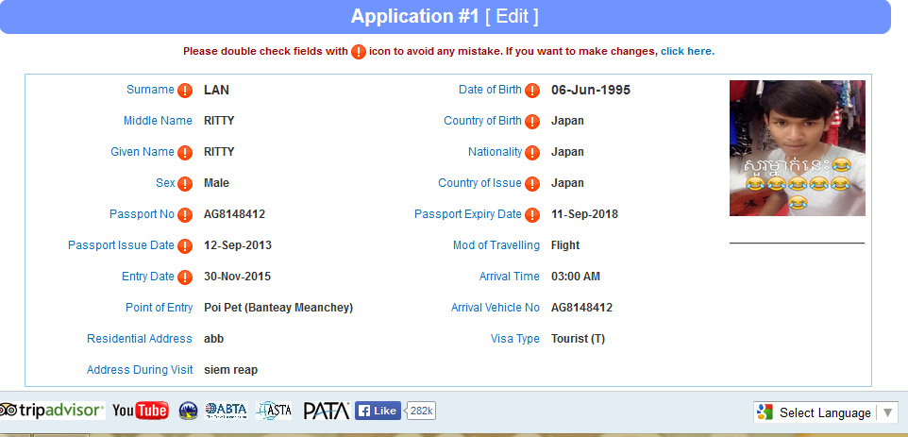Click the Facebook Like button

(378, 411)
